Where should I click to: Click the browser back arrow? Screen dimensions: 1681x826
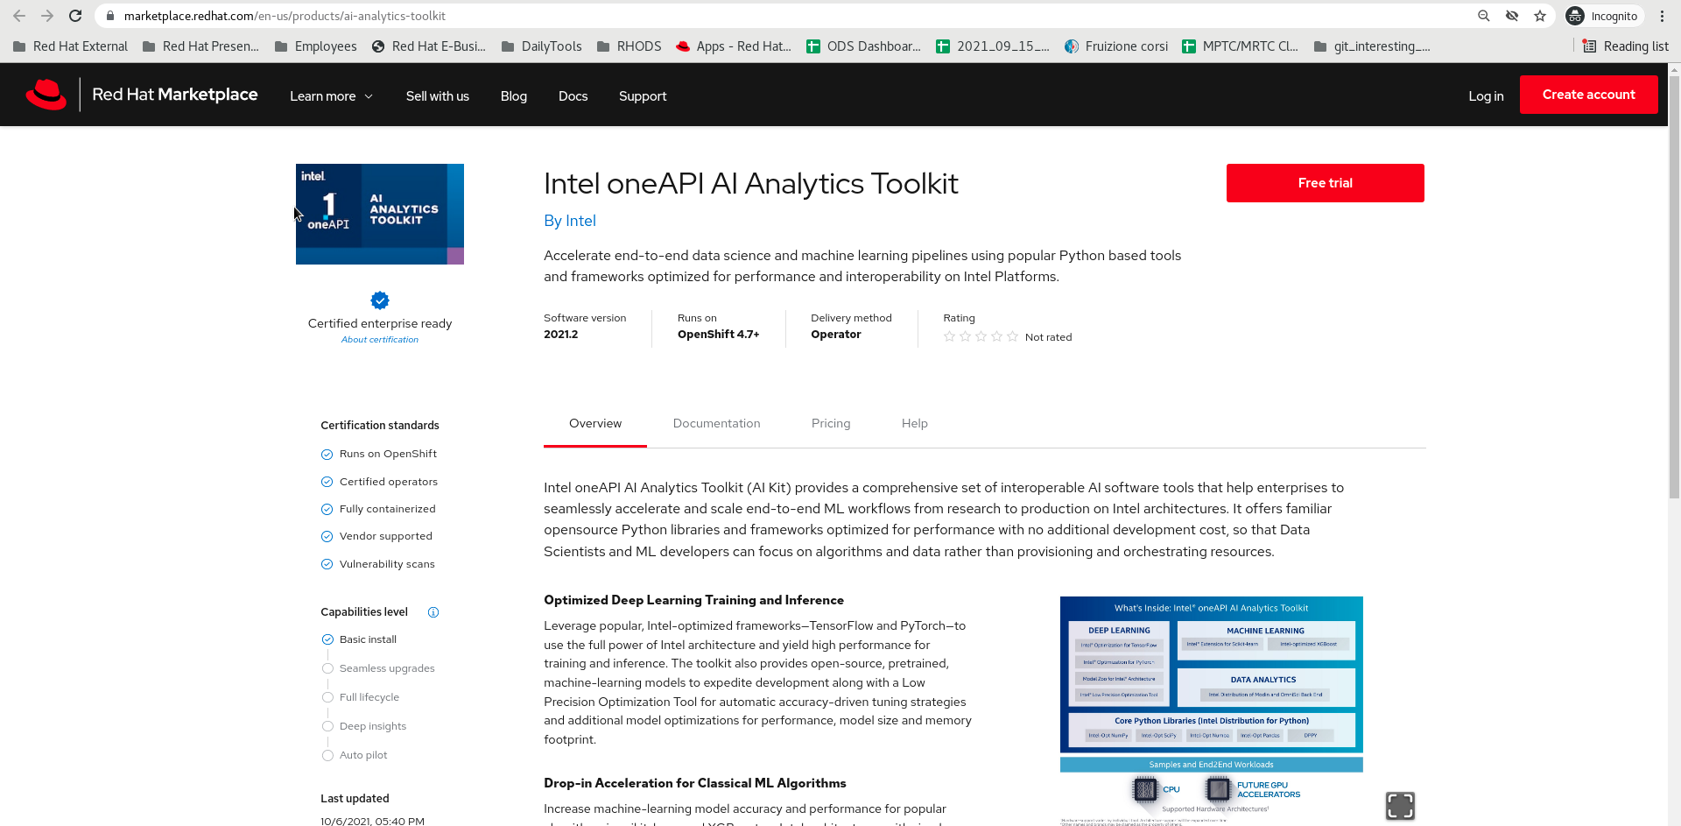pos(19,16)
